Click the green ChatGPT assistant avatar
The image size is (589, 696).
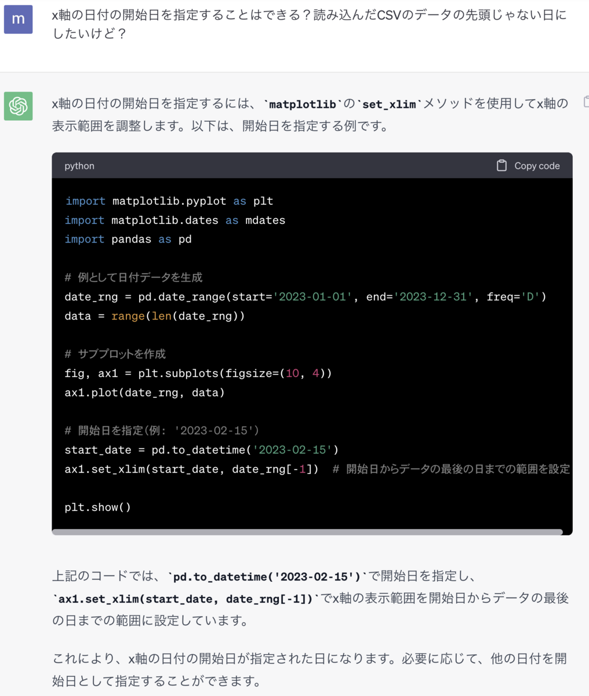(18, 106)
